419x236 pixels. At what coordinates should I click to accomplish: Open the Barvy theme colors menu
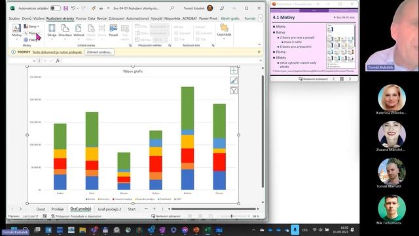tap(31, 26)
